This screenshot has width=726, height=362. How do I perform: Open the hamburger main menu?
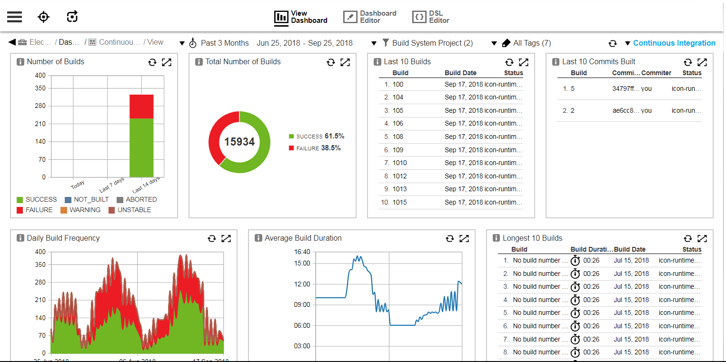14,17
